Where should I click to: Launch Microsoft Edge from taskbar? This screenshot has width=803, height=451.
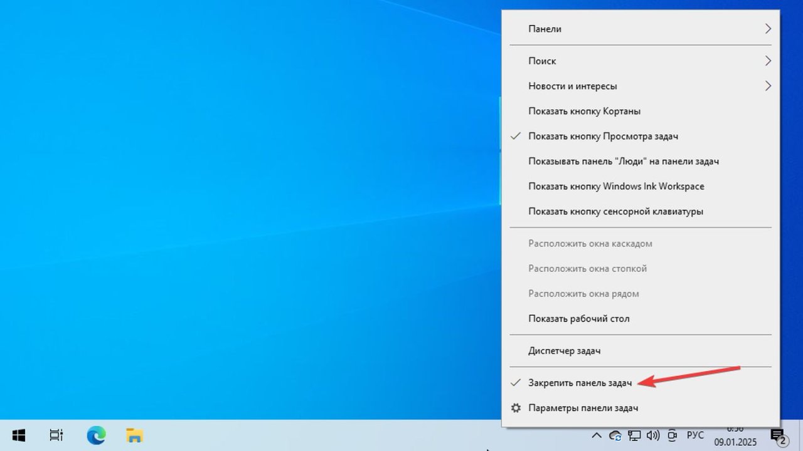point(96,435)
